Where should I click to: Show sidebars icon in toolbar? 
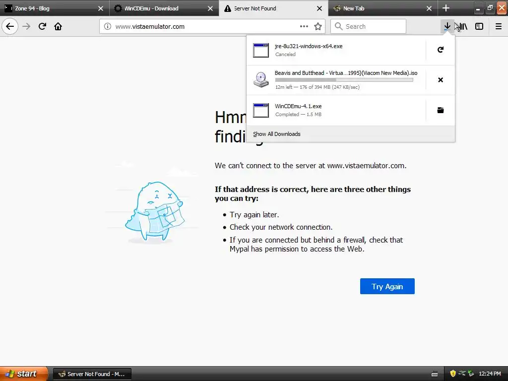pos(479,26)
